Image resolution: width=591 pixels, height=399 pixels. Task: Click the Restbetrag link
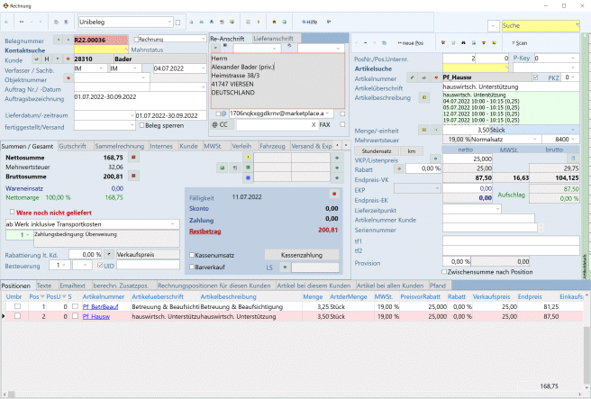pos(205,231)
